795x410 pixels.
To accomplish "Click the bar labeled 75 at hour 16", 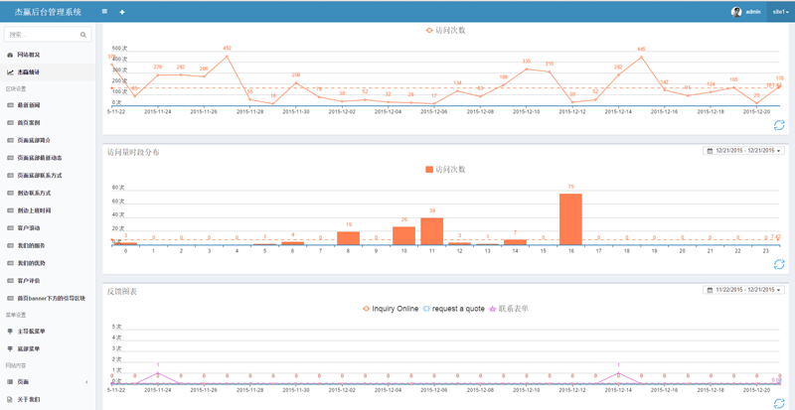I will pos(570,219).
